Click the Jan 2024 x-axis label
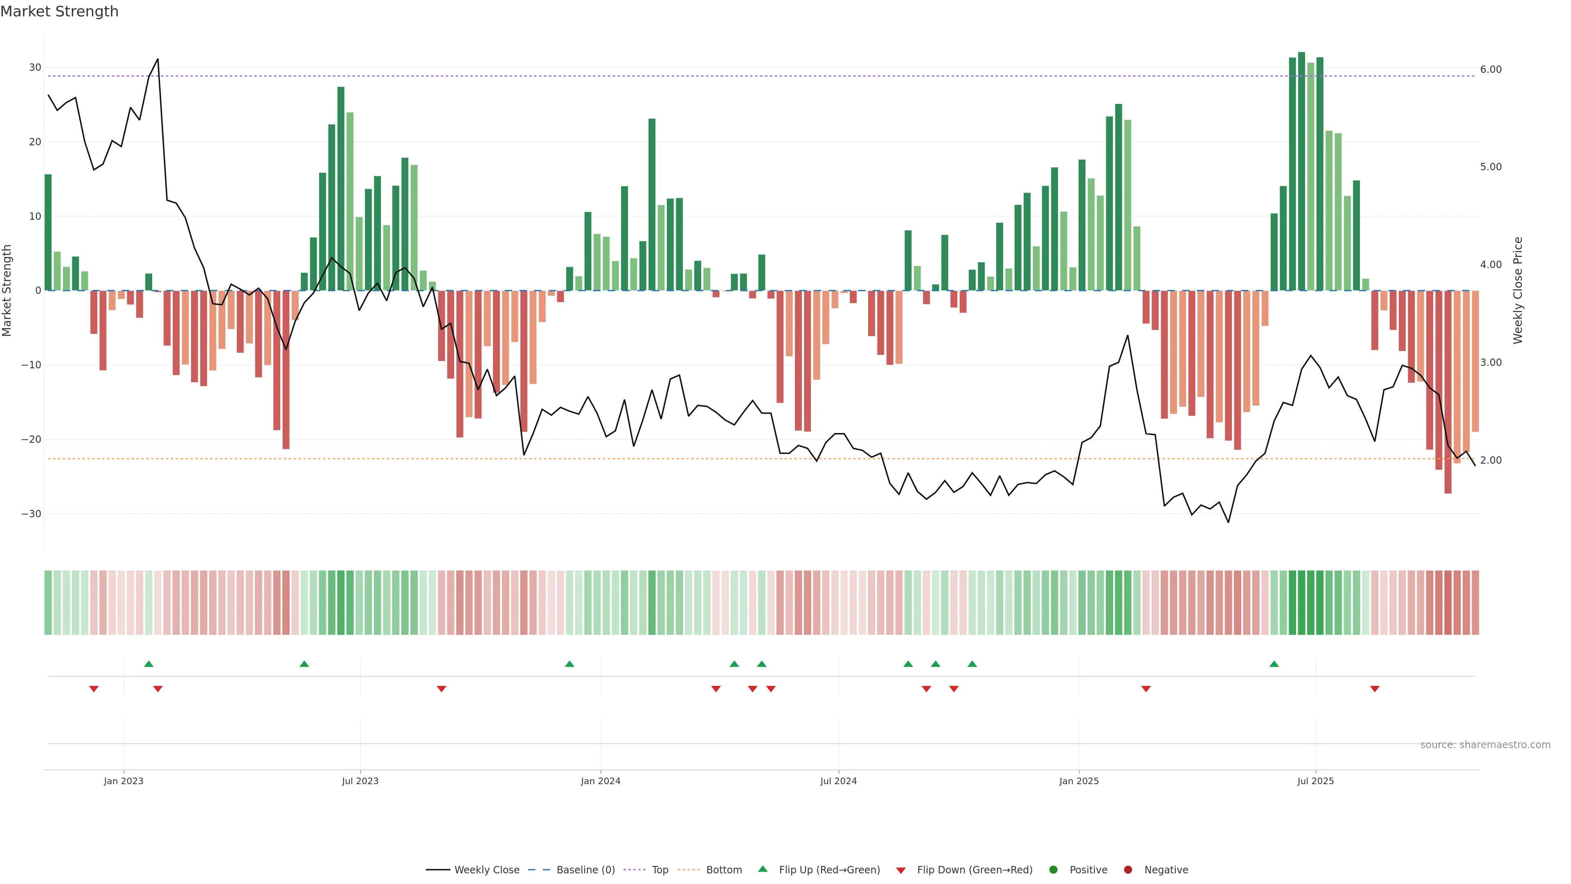1571x884 pixels. point(601,781)
